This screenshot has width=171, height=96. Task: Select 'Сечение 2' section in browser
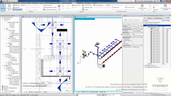coord(12,27)
